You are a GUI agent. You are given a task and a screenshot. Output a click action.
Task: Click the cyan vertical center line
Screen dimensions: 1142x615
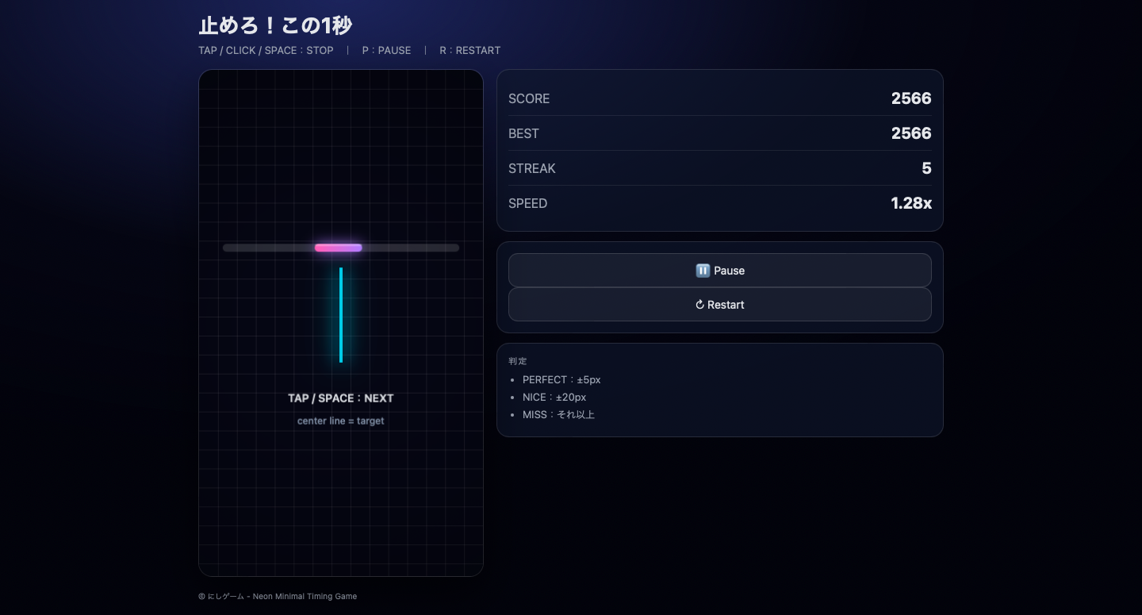point(341,315)
